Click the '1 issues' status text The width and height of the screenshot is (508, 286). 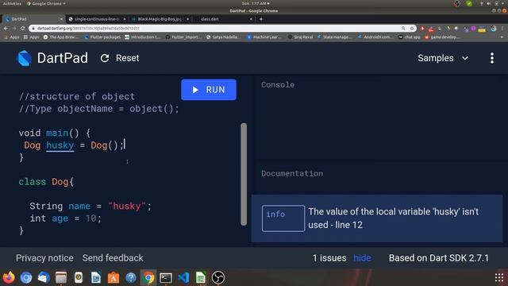[329, 257]
